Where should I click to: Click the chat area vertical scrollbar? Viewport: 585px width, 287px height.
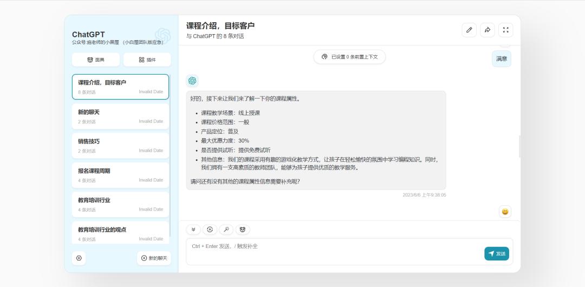point(519,146)
